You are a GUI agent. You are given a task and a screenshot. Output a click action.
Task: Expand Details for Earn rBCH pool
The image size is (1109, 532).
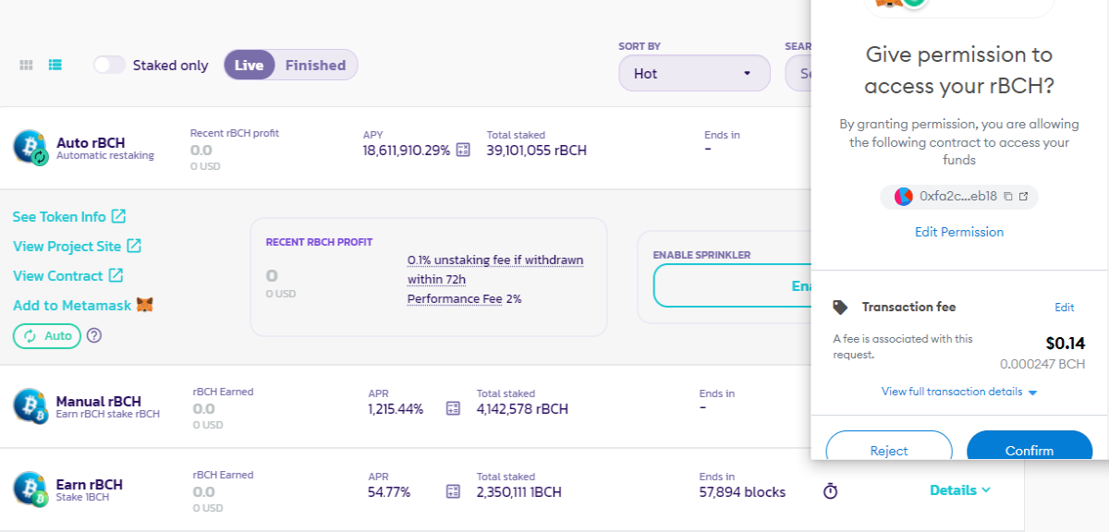pos(960,490)
